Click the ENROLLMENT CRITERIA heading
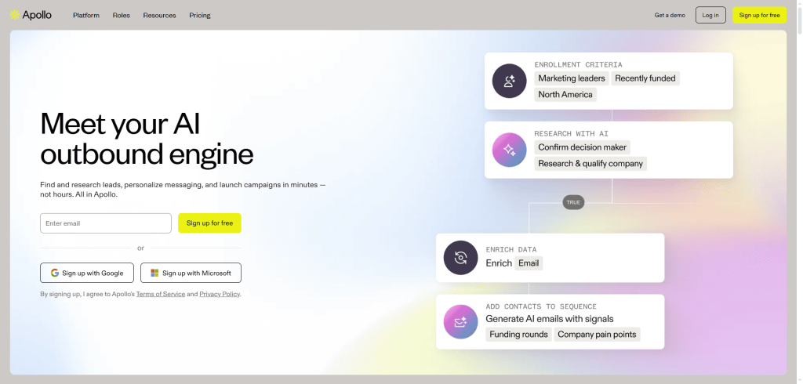The height and width of the screenshot is (384, 803). click(578, 65)
